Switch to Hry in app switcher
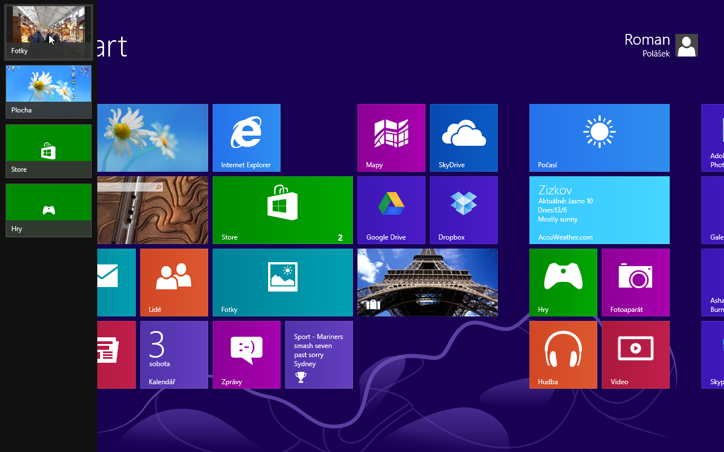 49,210
